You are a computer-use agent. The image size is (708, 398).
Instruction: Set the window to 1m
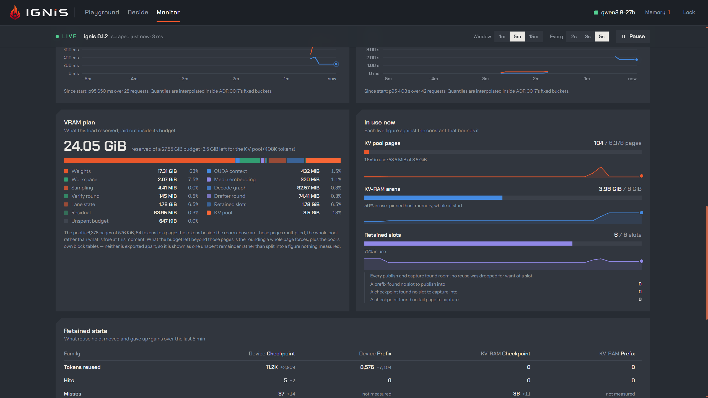click(x=502, y=37)
